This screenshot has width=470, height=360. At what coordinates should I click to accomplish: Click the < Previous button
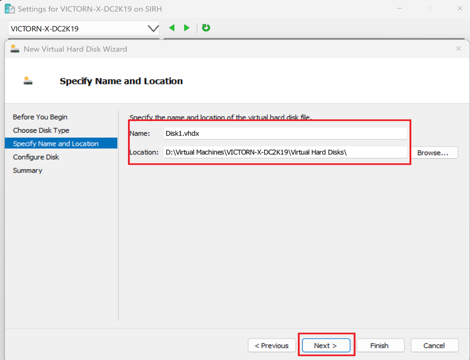272,345
